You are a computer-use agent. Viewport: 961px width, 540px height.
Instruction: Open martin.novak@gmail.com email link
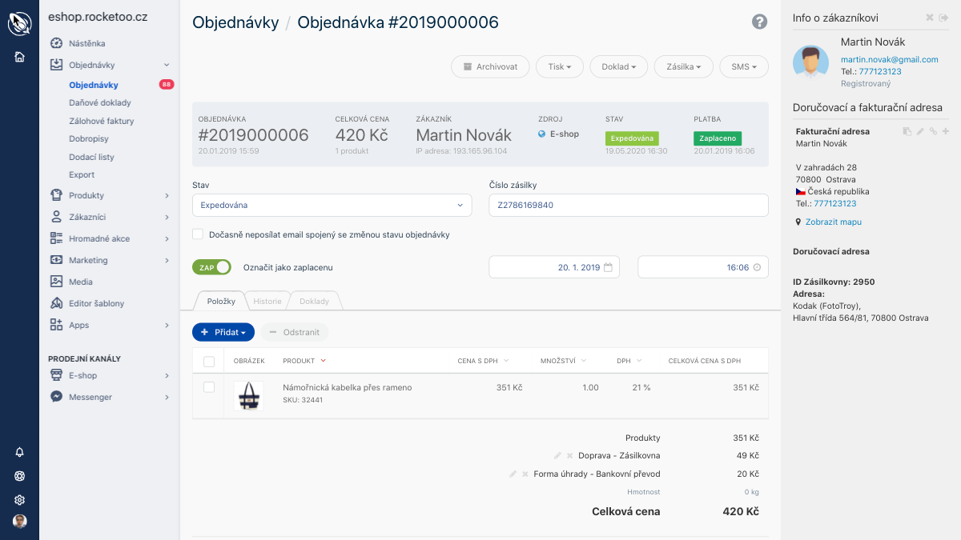click(x=890, y=59)
